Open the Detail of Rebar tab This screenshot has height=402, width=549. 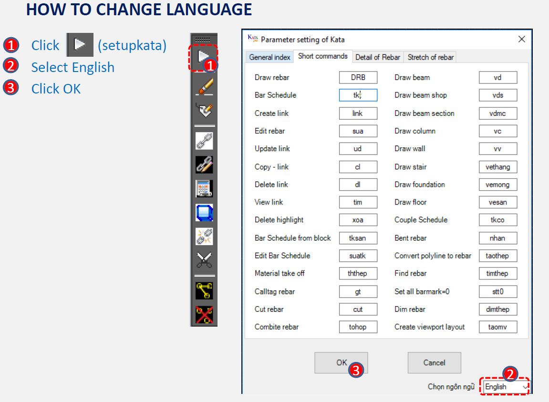[x=377, y=57]
